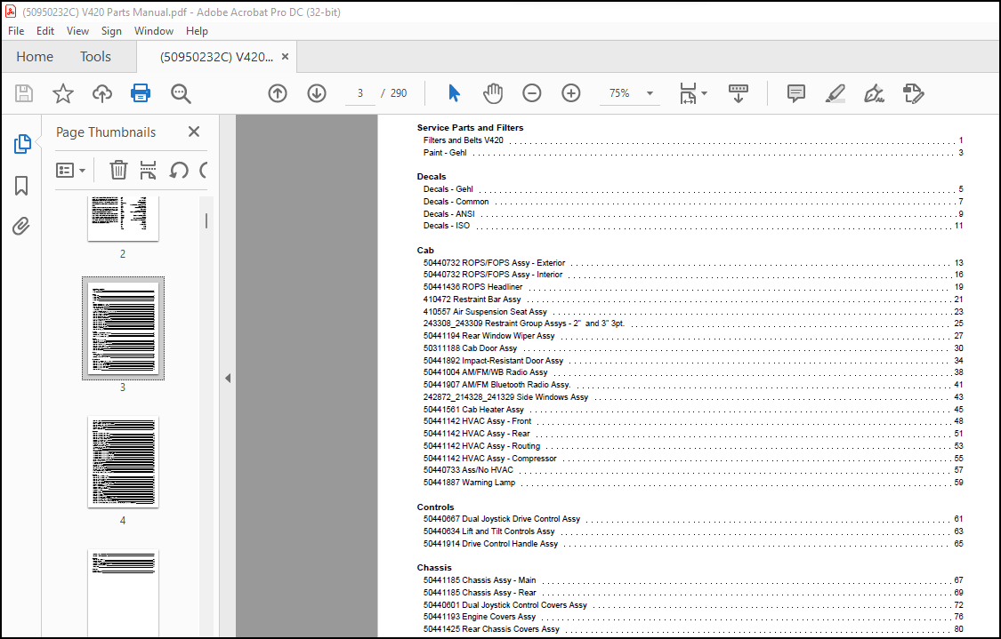The width and height of the screenshot is (1001, 639).
Task: Click the Save file icon
Action: pos(24,93)
